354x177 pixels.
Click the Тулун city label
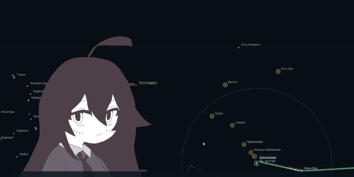pyautogui.click(x=219, y=113)
